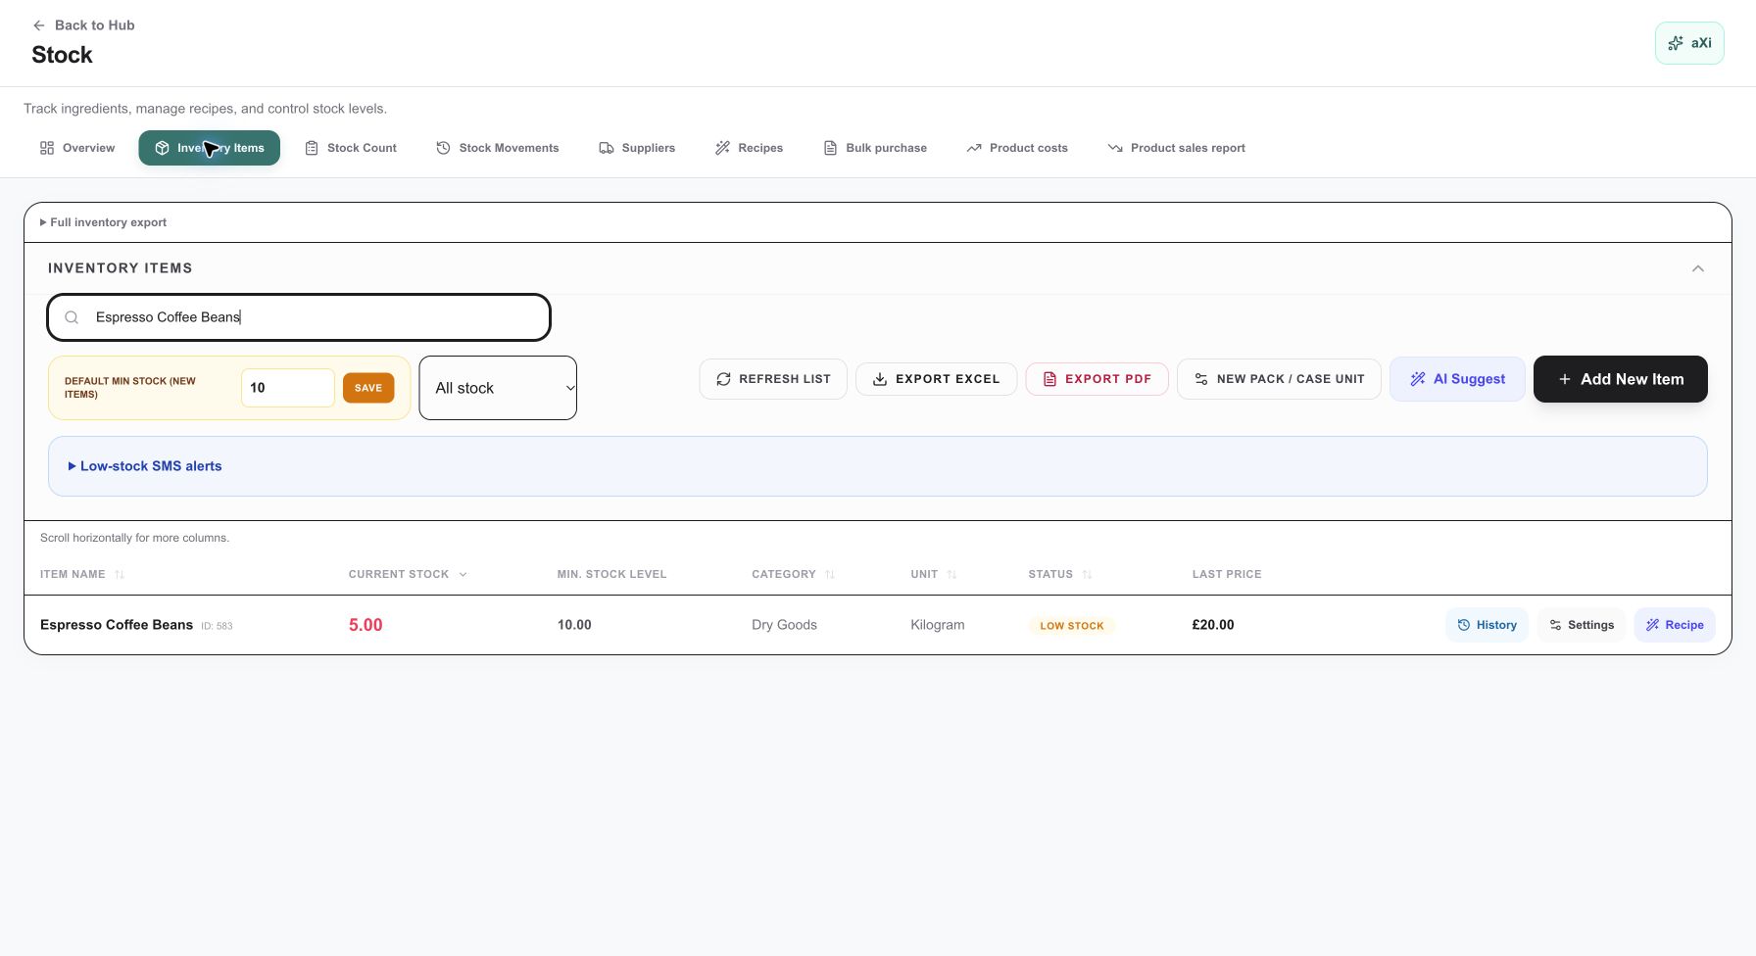The height and width of the screenshot is (956, 1756).
Task: Click the Dry Goods category cell
Action: [784, 625]
